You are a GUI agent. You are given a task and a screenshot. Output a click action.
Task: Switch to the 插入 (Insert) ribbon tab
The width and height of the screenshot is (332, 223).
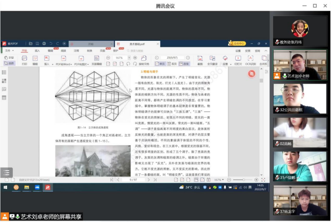pyautogui.click(x=37, y=50)
